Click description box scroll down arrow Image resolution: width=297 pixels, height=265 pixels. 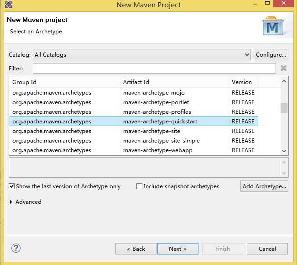[x=284, y=173]
